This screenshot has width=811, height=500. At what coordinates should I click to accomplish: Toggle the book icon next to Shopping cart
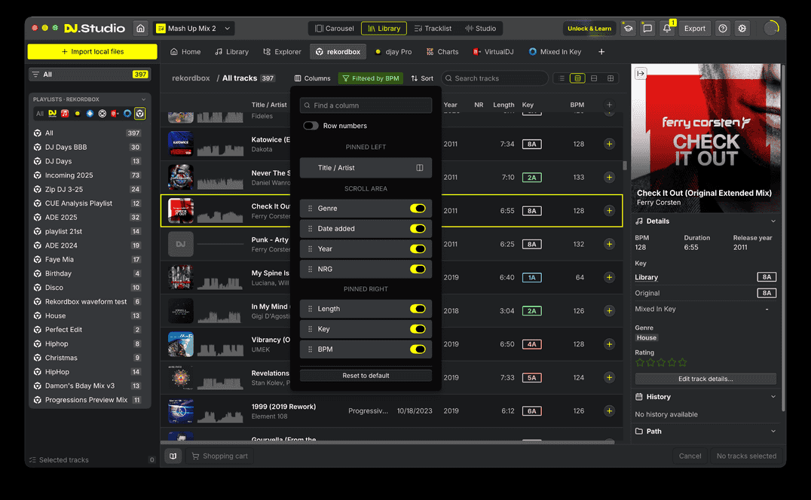pyautogui.click(x=173, y=456)
